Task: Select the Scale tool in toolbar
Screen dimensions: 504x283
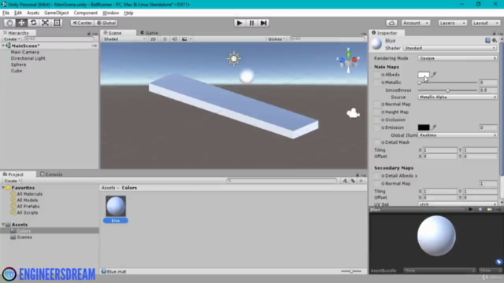Action: pos(45,23)
